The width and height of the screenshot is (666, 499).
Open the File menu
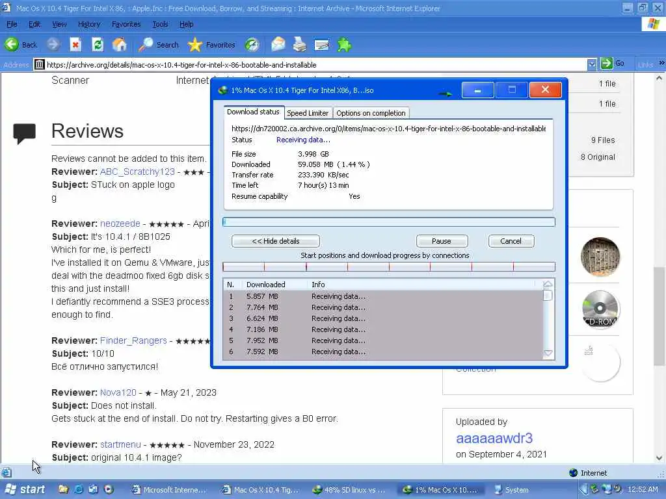pyautogui.click(x=12, y=24)
